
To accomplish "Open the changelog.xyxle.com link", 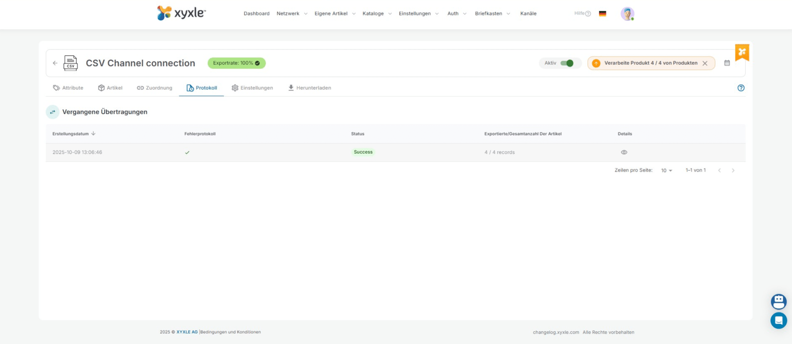I will (x=555, y=332).
